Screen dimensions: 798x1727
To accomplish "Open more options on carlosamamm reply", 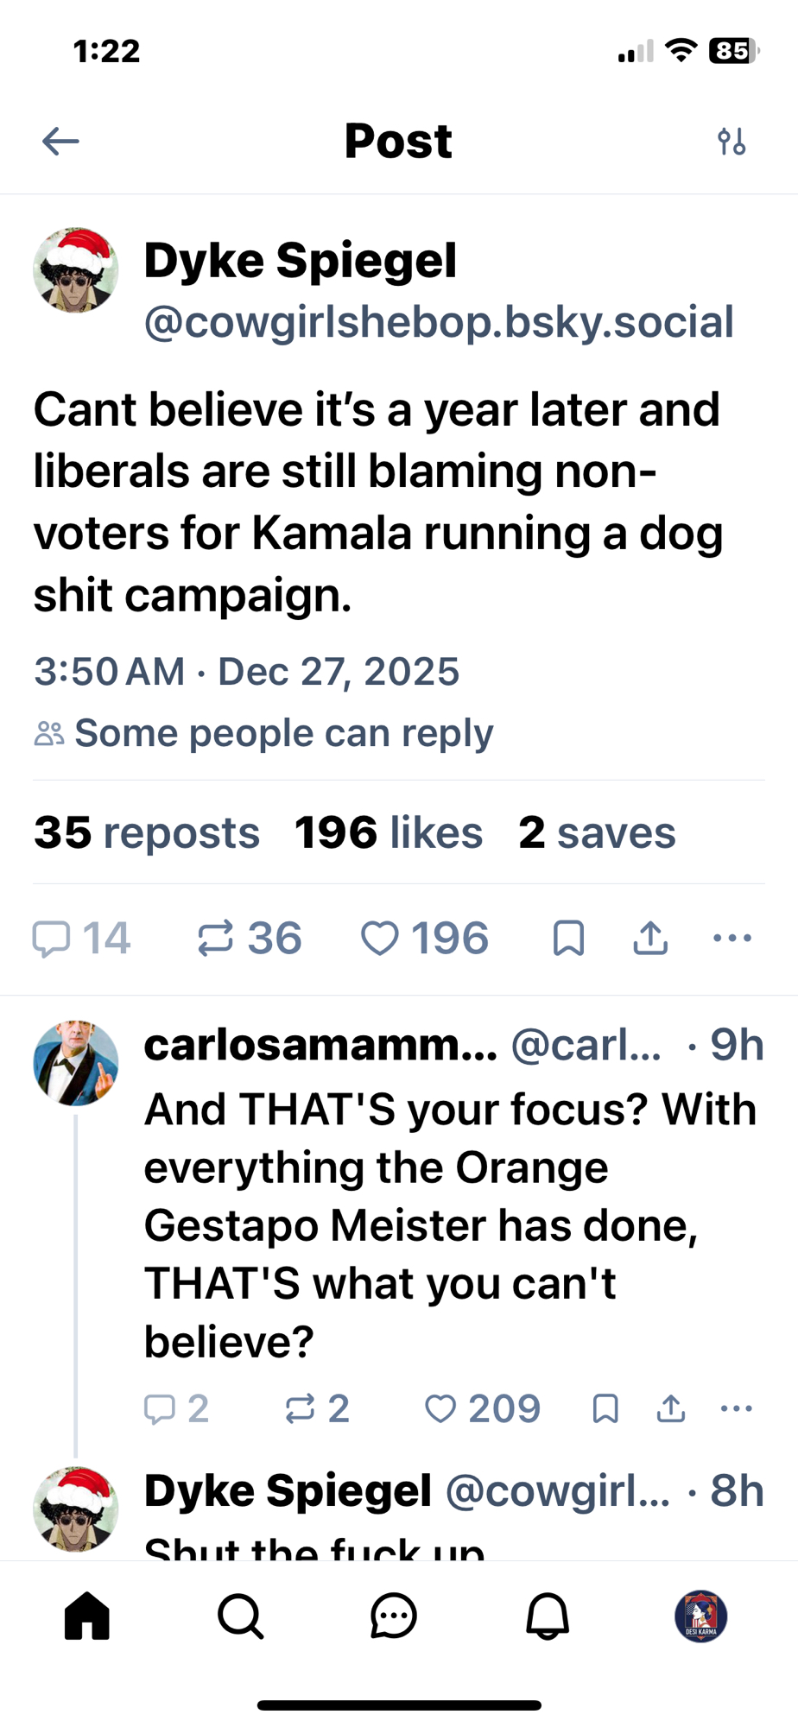I will click(x=736, y=1409).
